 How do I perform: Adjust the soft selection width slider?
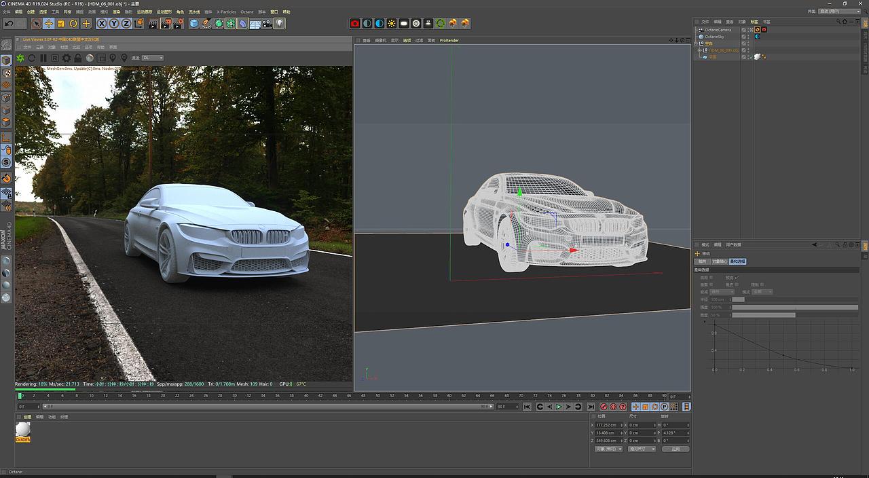point(794,315)
